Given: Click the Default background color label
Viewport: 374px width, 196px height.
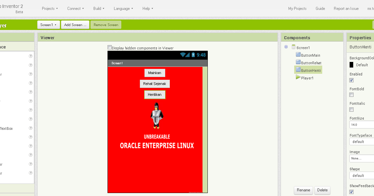Looking at the screenshot, I should pyautogui.click(x=362, y=65).
